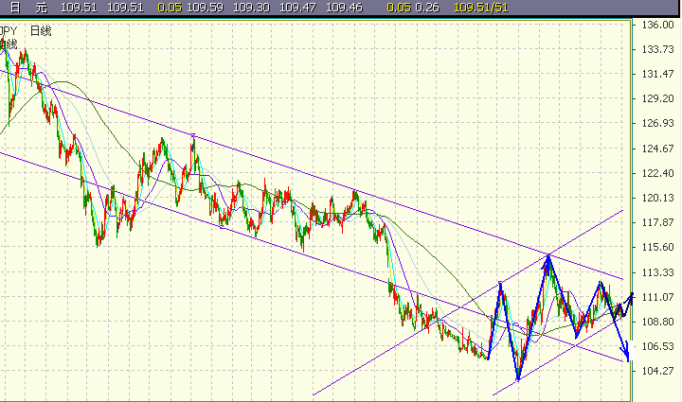Click the 109.51/51 quote in header bar
Screen dimensions: 682x402
[480, 8]
